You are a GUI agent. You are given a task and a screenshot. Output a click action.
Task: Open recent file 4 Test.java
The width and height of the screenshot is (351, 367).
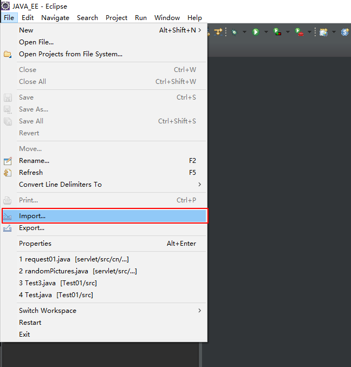coord(104,295)
